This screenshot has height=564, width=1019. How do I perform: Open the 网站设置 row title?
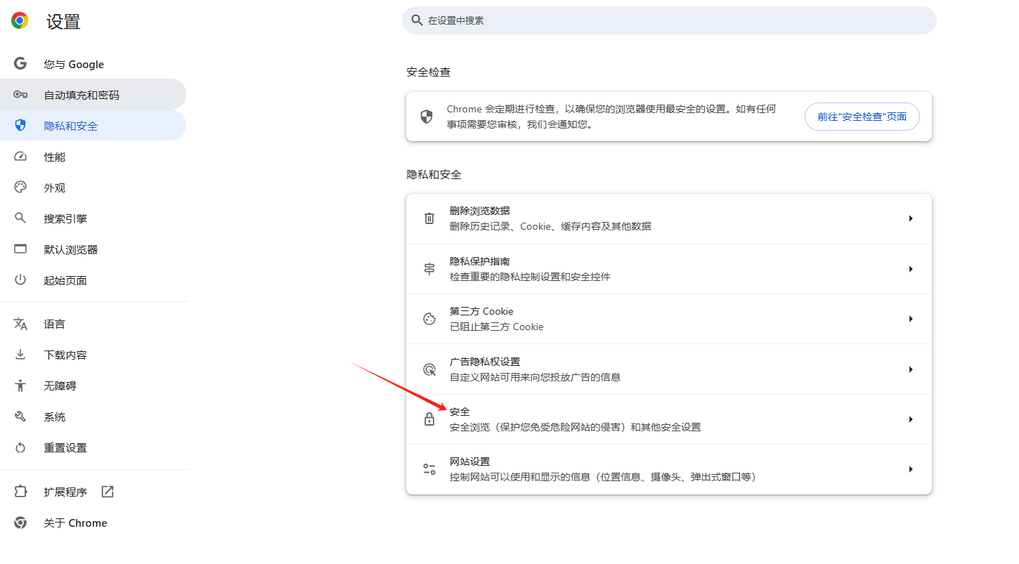coord(469,461)
